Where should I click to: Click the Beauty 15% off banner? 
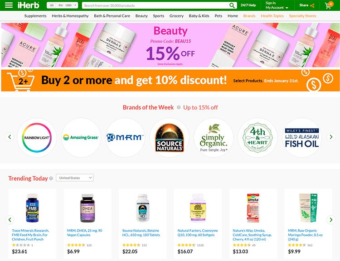[x=170, y=45]
